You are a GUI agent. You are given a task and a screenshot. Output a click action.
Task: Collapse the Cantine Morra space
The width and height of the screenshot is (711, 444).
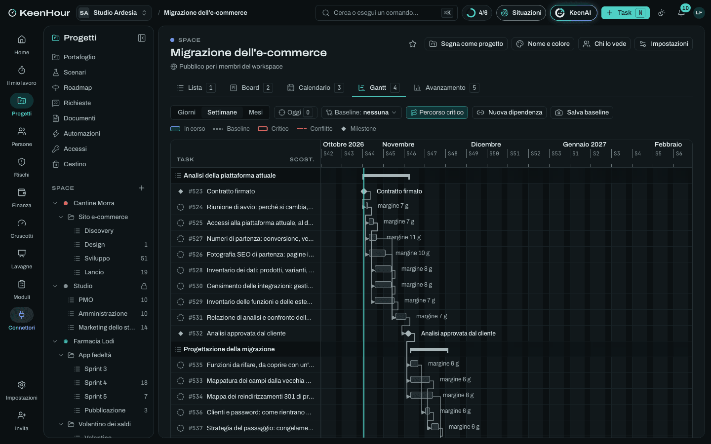pos(55,203)
